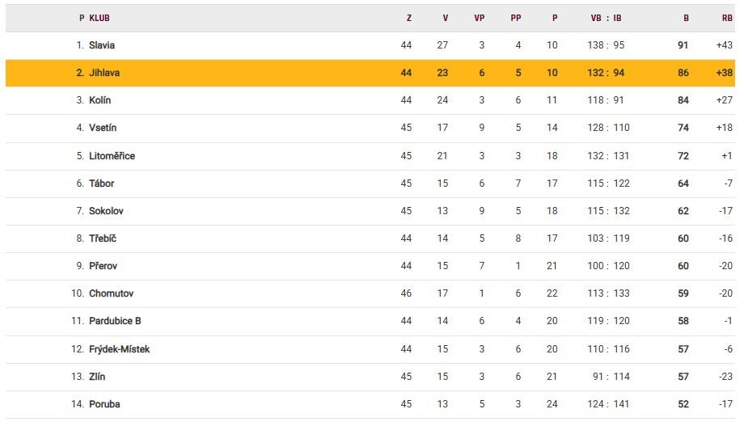Click the Vsetín club name
Image resolution: width=744 pixels, height=426 pixels.
tap(103, 128)
